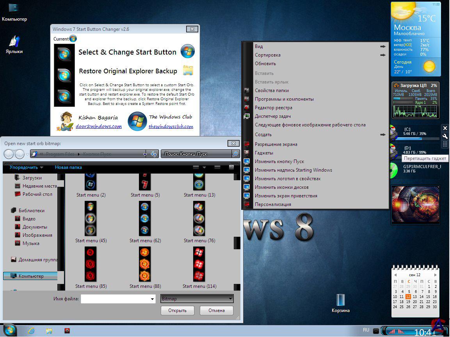Image resolution: width=450 pixels, height=337 pixels.
Task: Click Select & Change Start Button
Action: click(127, 52)
